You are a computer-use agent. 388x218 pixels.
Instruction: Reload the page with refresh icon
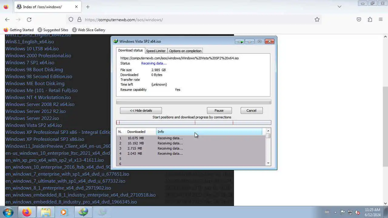29,19
